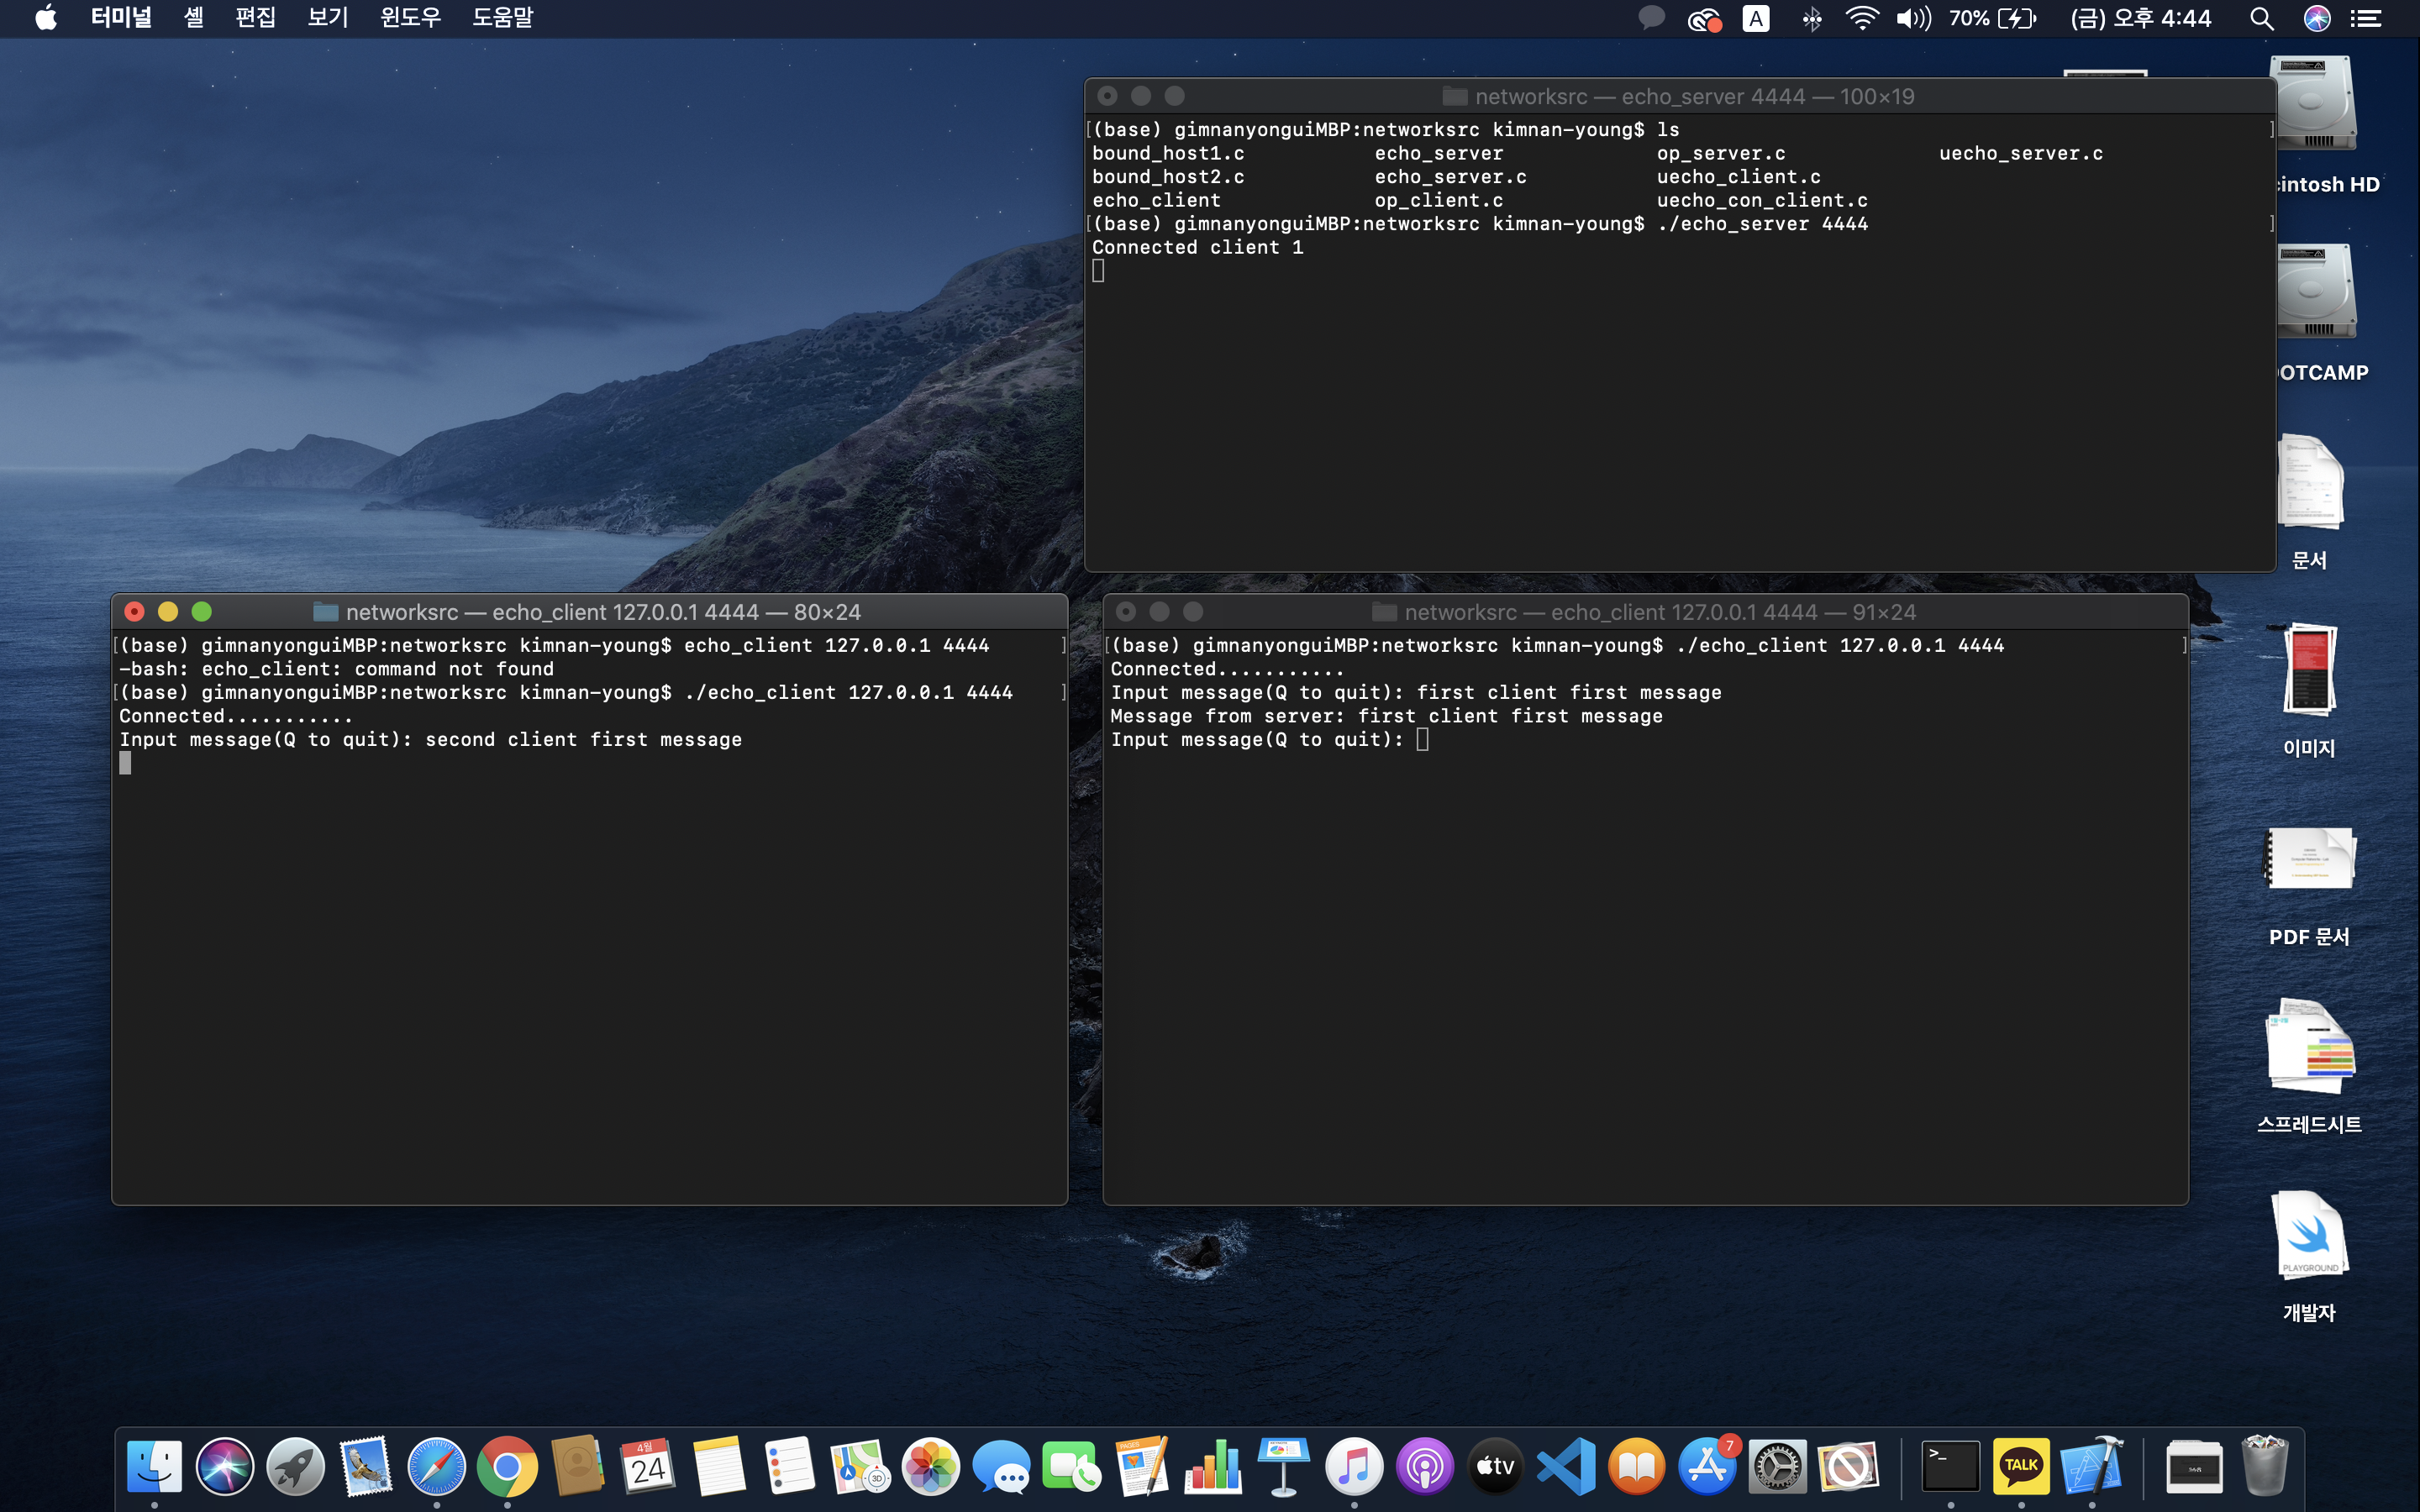This screenshot has width=2420, height=1512.
Task: Open Google Chrome from the dock
Action: point(507,1467)
